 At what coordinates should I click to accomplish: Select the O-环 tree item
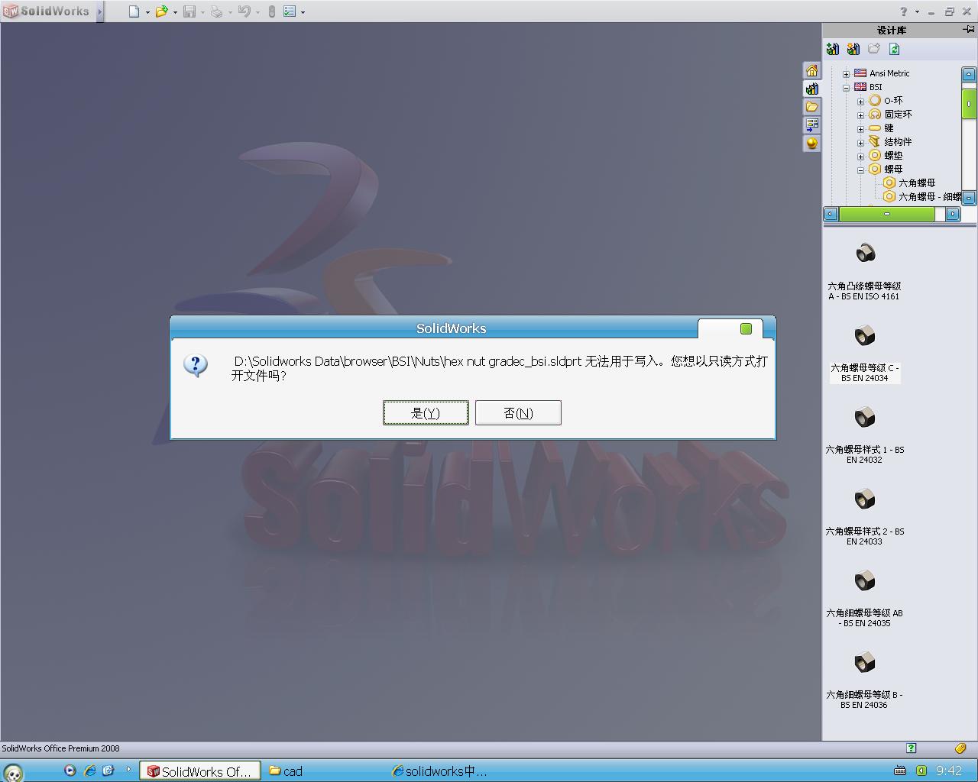tap(893, 101)
